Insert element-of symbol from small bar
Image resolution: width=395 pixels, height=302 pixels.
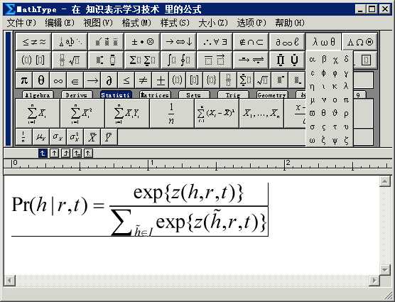click(x=75, y=80)
